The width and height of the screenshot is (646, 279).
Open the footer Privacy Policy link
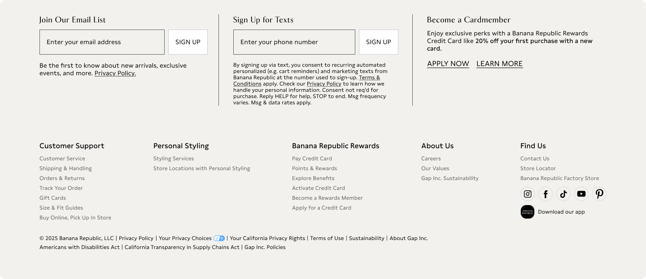click(136, 238)
